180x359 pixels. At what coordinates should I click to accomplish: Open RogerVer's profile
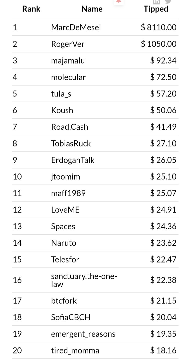[68, 44]
